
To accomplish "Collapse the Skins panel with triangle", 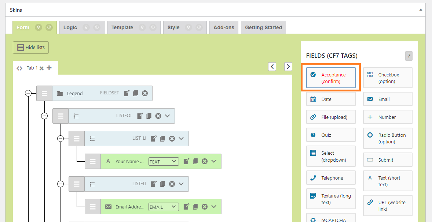I will pos(421,10).
